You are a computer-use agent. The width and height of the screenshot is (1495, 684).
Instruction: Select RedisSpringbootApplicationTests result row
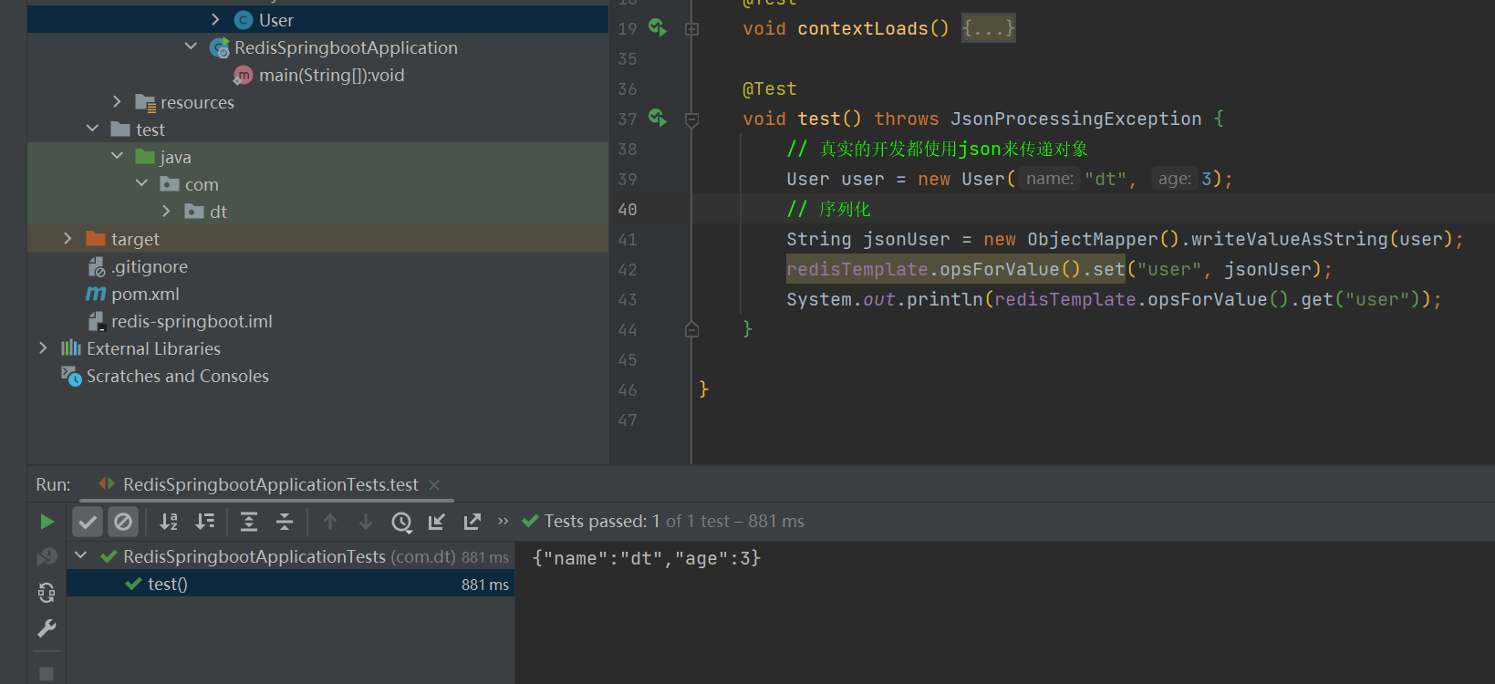[290, 556]
